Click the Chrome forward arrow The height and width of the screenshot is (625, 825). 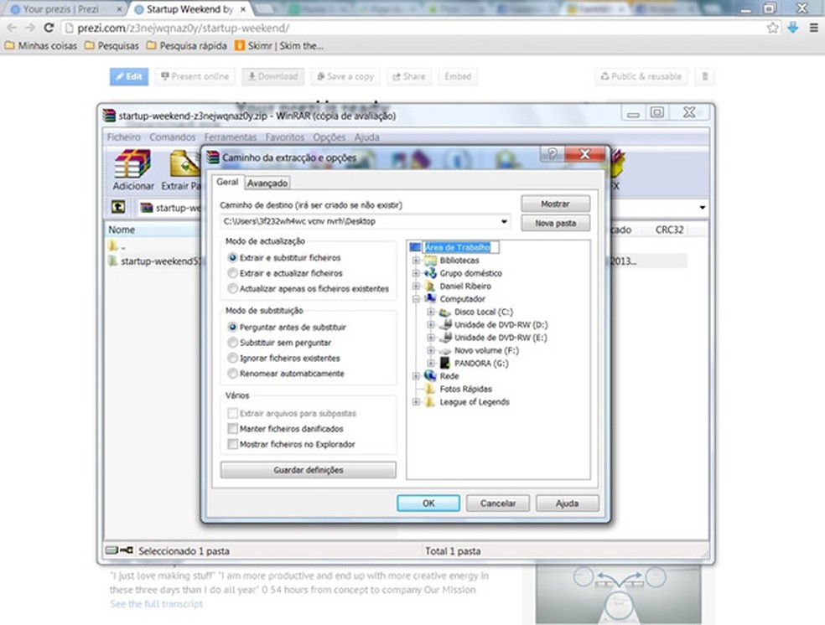(30, 28)
